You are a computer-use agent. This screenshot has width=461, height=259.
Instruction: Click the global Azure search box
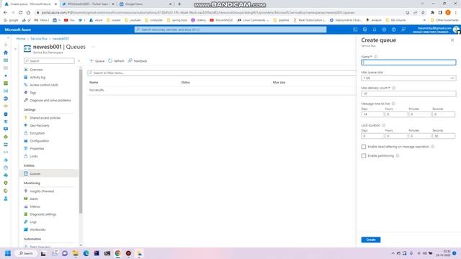click(230, 29)
